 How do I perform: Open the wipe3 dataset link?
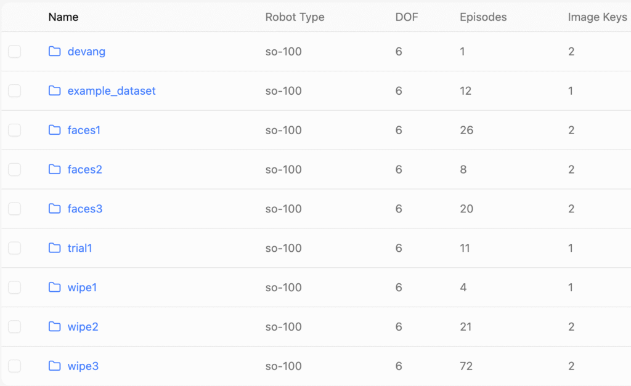(83, 366)
